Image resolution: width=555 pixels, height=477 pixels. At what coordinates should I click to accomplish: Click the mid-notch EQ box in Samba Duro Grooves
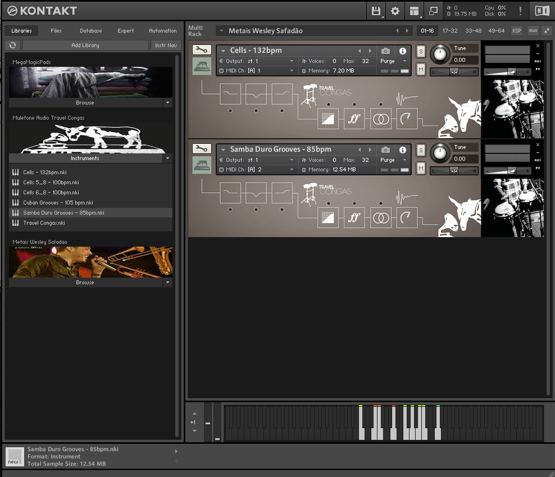coord(256,193)
